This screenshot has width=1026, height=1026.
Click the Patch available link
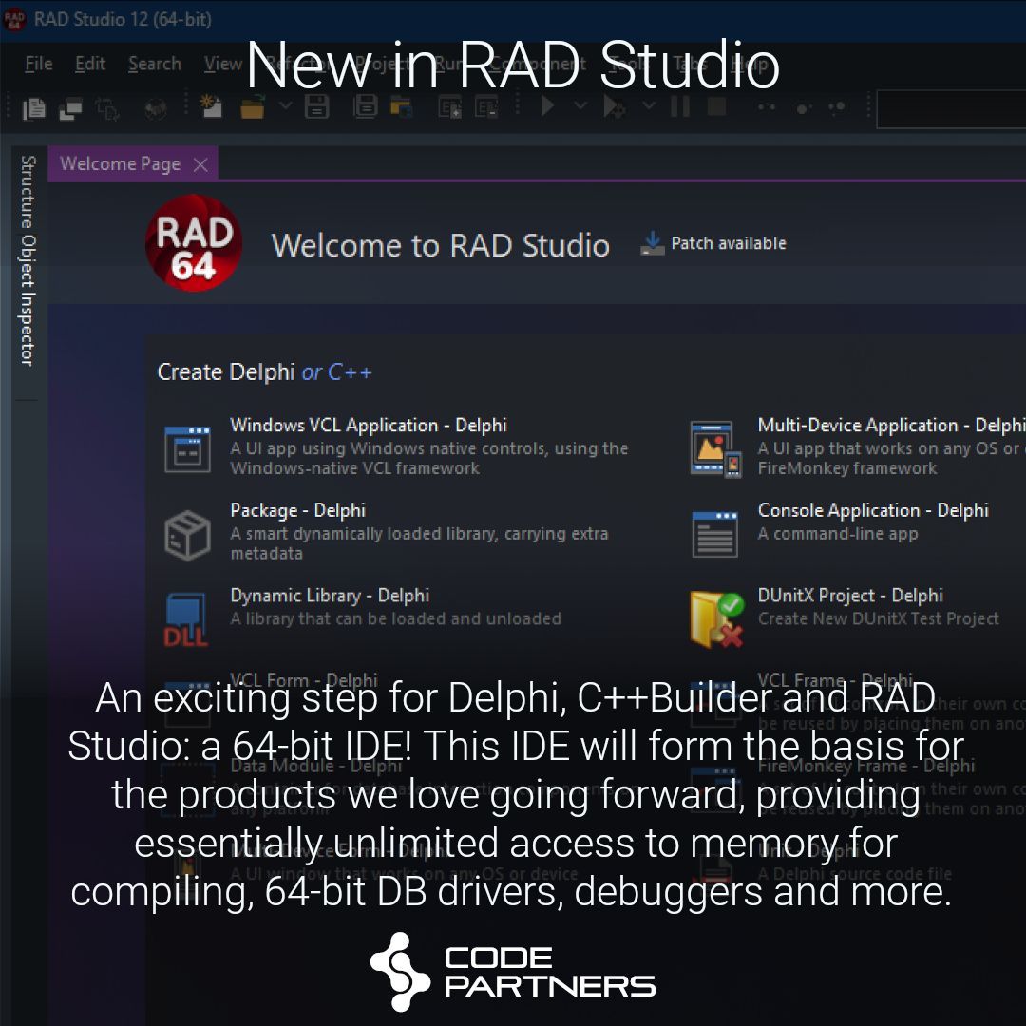click(x=727, y=243)
